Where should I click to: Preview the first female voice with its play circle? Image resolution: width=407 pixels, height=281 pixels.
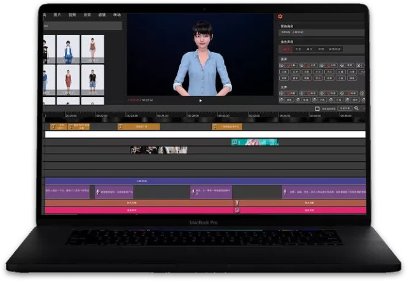tap(282, 93)
